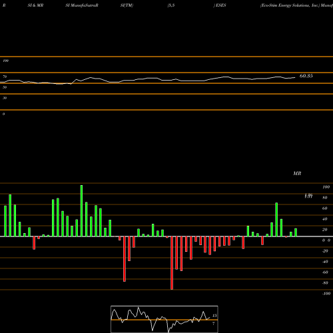Click the -80 label on MR right axis
The height and width of the screenshot is (333, 333).
(325, 283)
